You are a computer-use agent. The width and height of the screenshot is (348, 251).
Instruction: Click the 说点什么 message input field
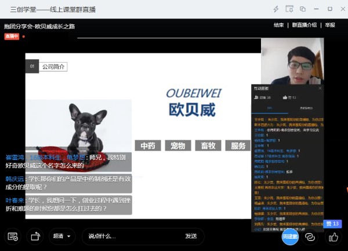(133, 237)
